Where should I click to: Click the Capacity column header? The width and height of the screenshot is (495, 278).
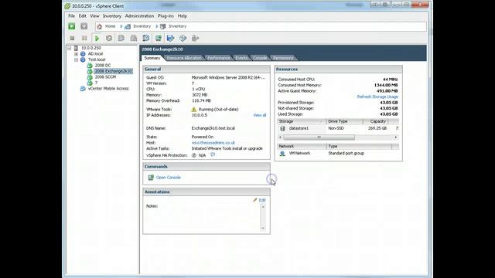pyautogui.click(x=376, y=121)
